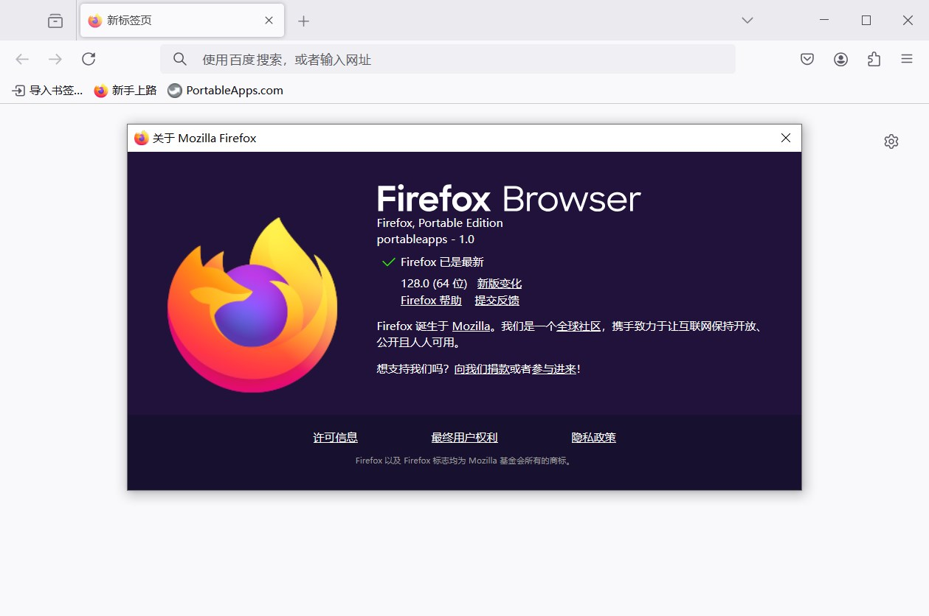The width and height of the screenshot is (929, 616).
Task: Open the account profile icon
Action: 840,59
